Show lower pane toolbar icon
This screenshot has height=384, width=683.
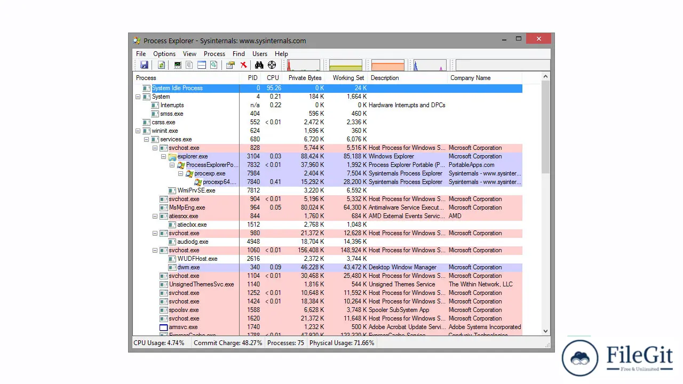pos(202,65)
